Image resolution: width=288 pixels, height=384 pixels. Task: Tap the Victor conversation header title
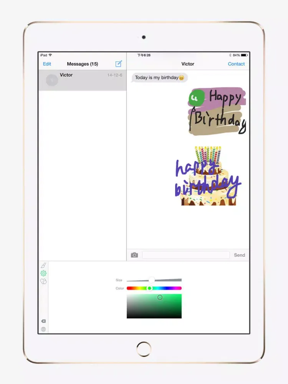(188, 64)
